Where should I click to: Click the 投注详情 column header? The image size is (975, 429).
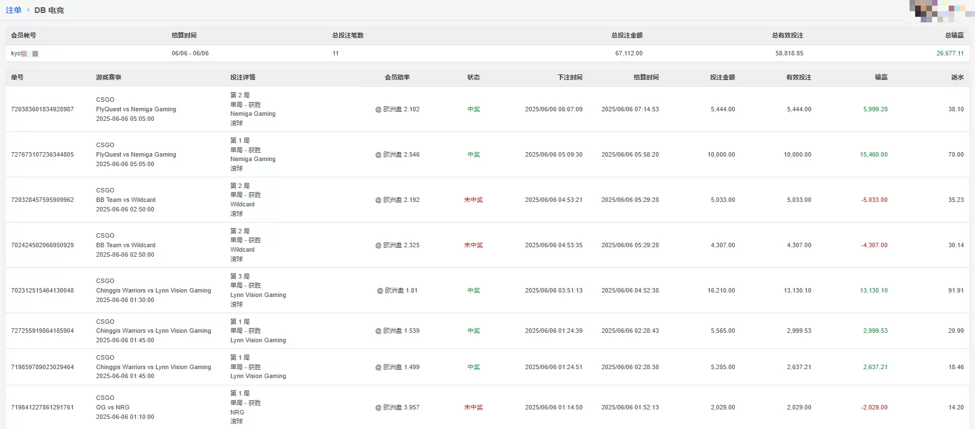243,77
